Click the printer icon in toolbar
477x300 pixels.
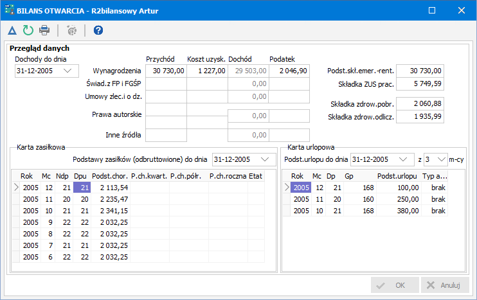(44, 30)
